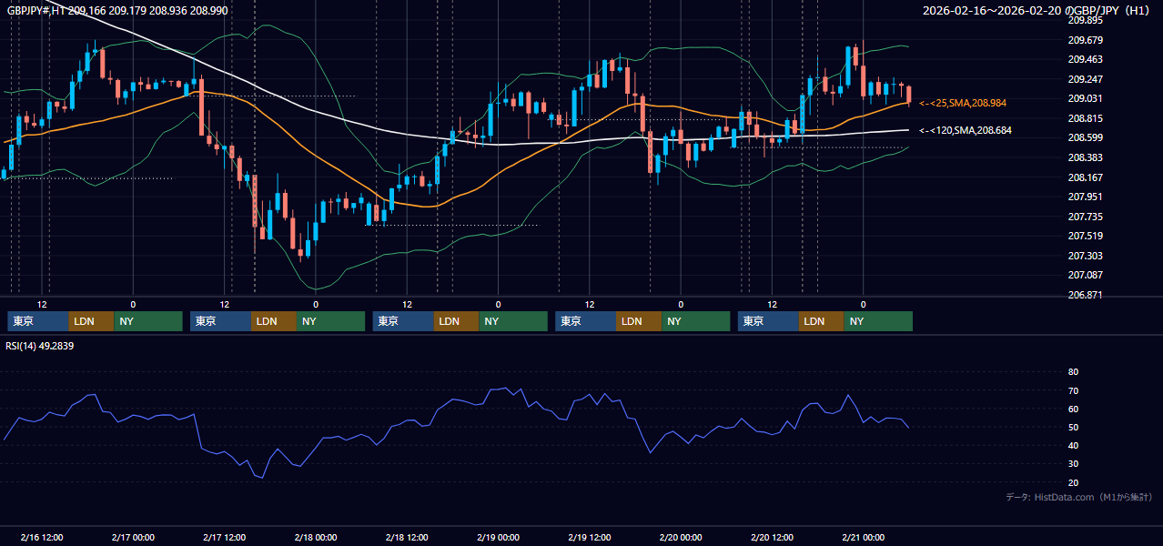Viewport: 1163px width, 546px height.
Task: Click the HistData.com data source credit
Action: [x=1079, y=497]
